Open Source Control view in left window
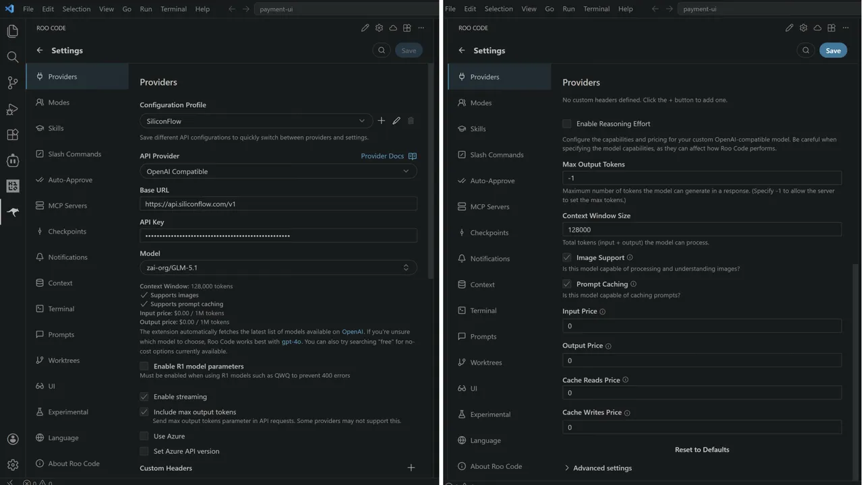Image resolution: width=863 pixels, height=485 pixels. point(12,83)
